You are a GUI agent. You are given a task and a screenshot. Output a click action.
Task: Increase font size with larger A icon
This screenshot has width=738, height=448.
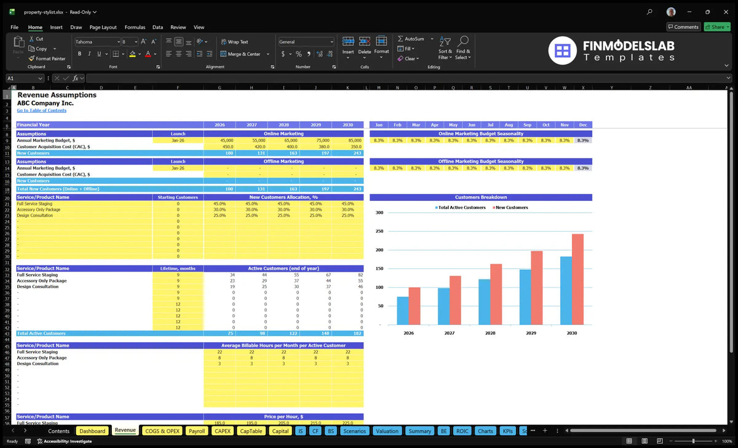(x=144, y=42)
